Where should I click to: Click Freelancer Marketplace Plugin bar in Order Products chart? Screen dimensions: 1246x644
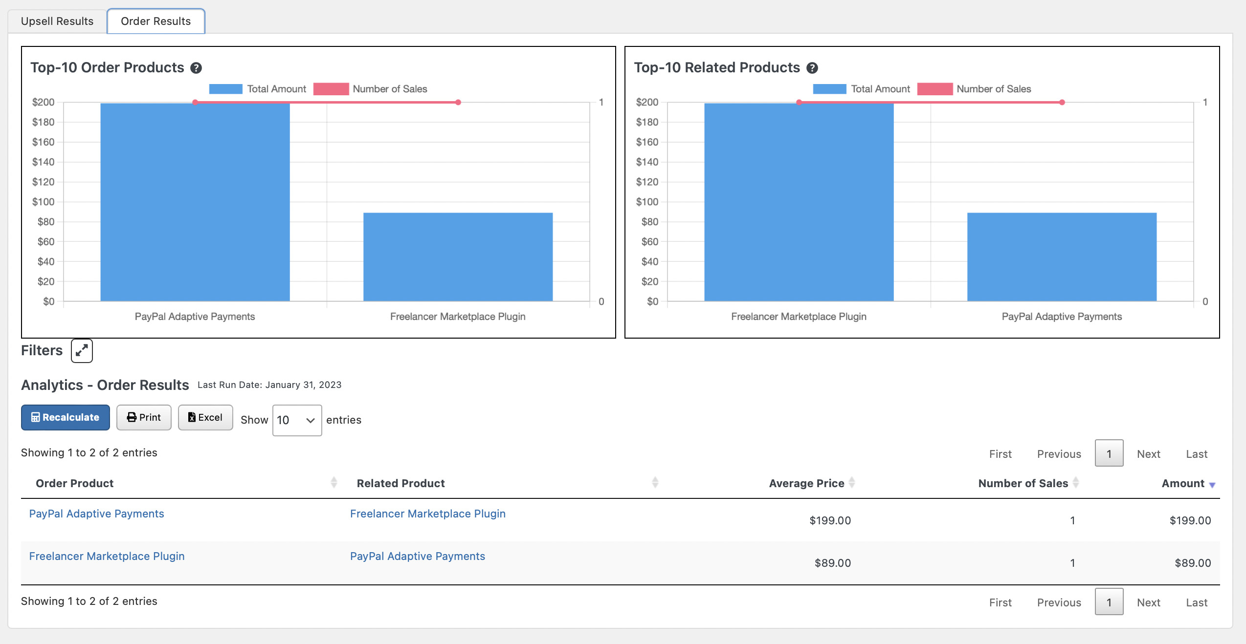(458, 257)
